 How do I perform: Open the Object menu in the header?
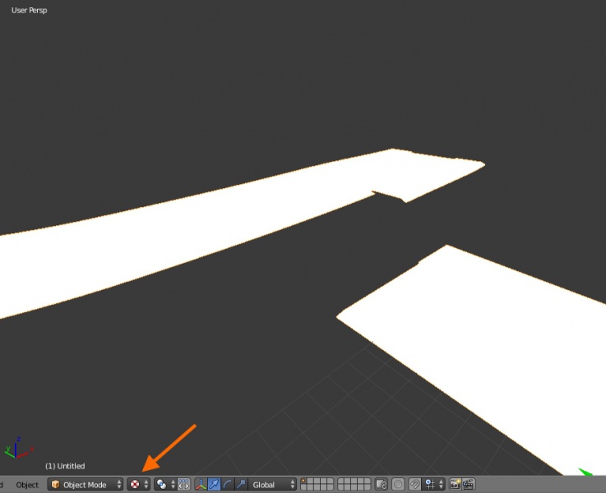[27, 485]
